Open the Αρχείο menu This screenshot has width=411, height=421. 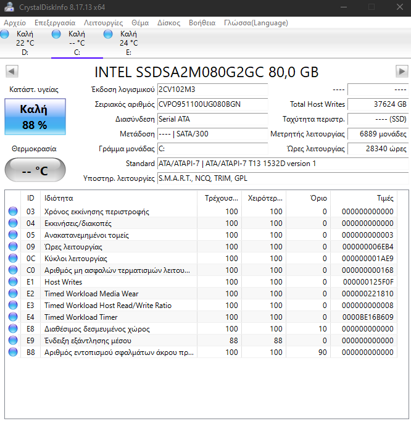[x=15, y=23]
